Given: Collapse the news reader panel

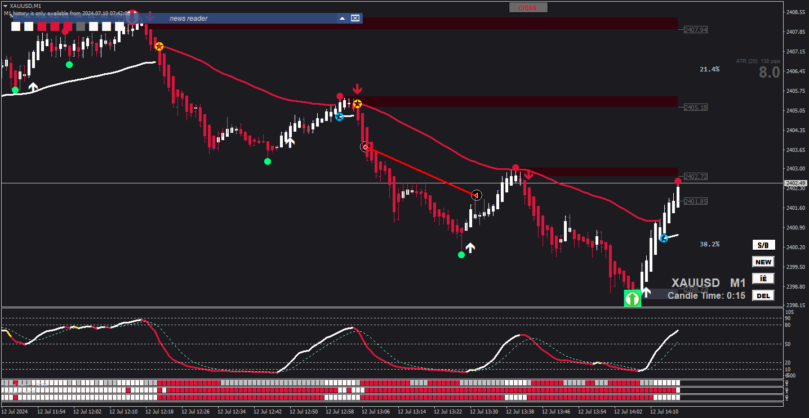Looking at the screenshot, I should (342, 19).
